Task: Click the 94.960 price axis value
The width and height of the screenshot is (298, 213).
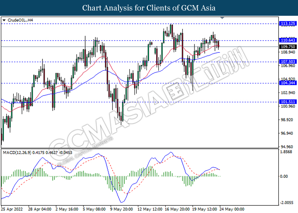Action: coord(288,147)
